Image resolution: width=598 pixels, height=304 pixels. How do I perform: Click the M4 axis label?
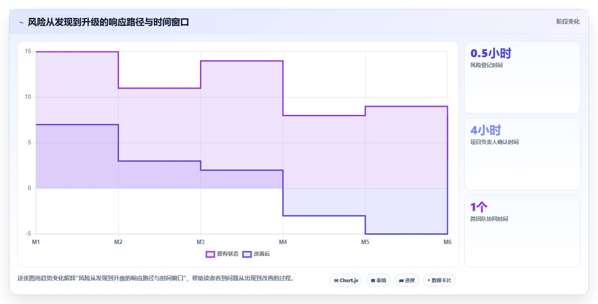283,242
